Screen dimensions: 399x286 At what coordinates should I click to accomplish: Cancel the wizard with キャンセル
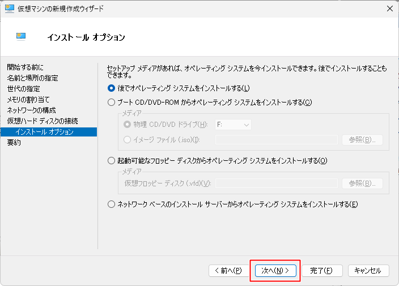coord(368,271)
